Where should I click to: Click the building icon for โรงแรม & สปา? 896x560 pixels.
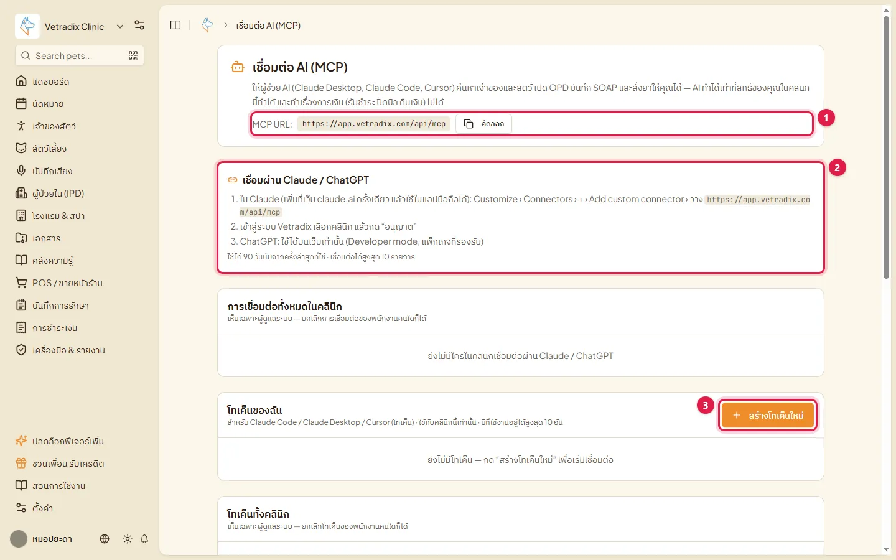[x=21, y=215]
